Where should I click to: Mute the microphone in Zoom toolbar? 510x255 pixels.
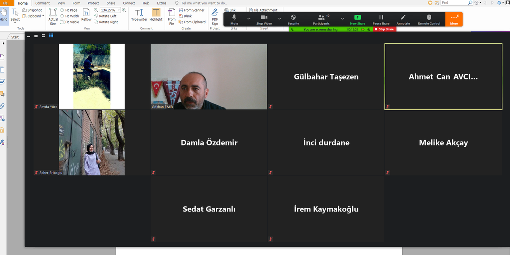234,19
